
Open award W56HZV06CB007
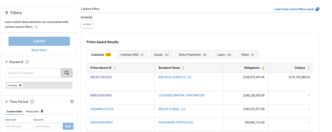click(102, 122)
